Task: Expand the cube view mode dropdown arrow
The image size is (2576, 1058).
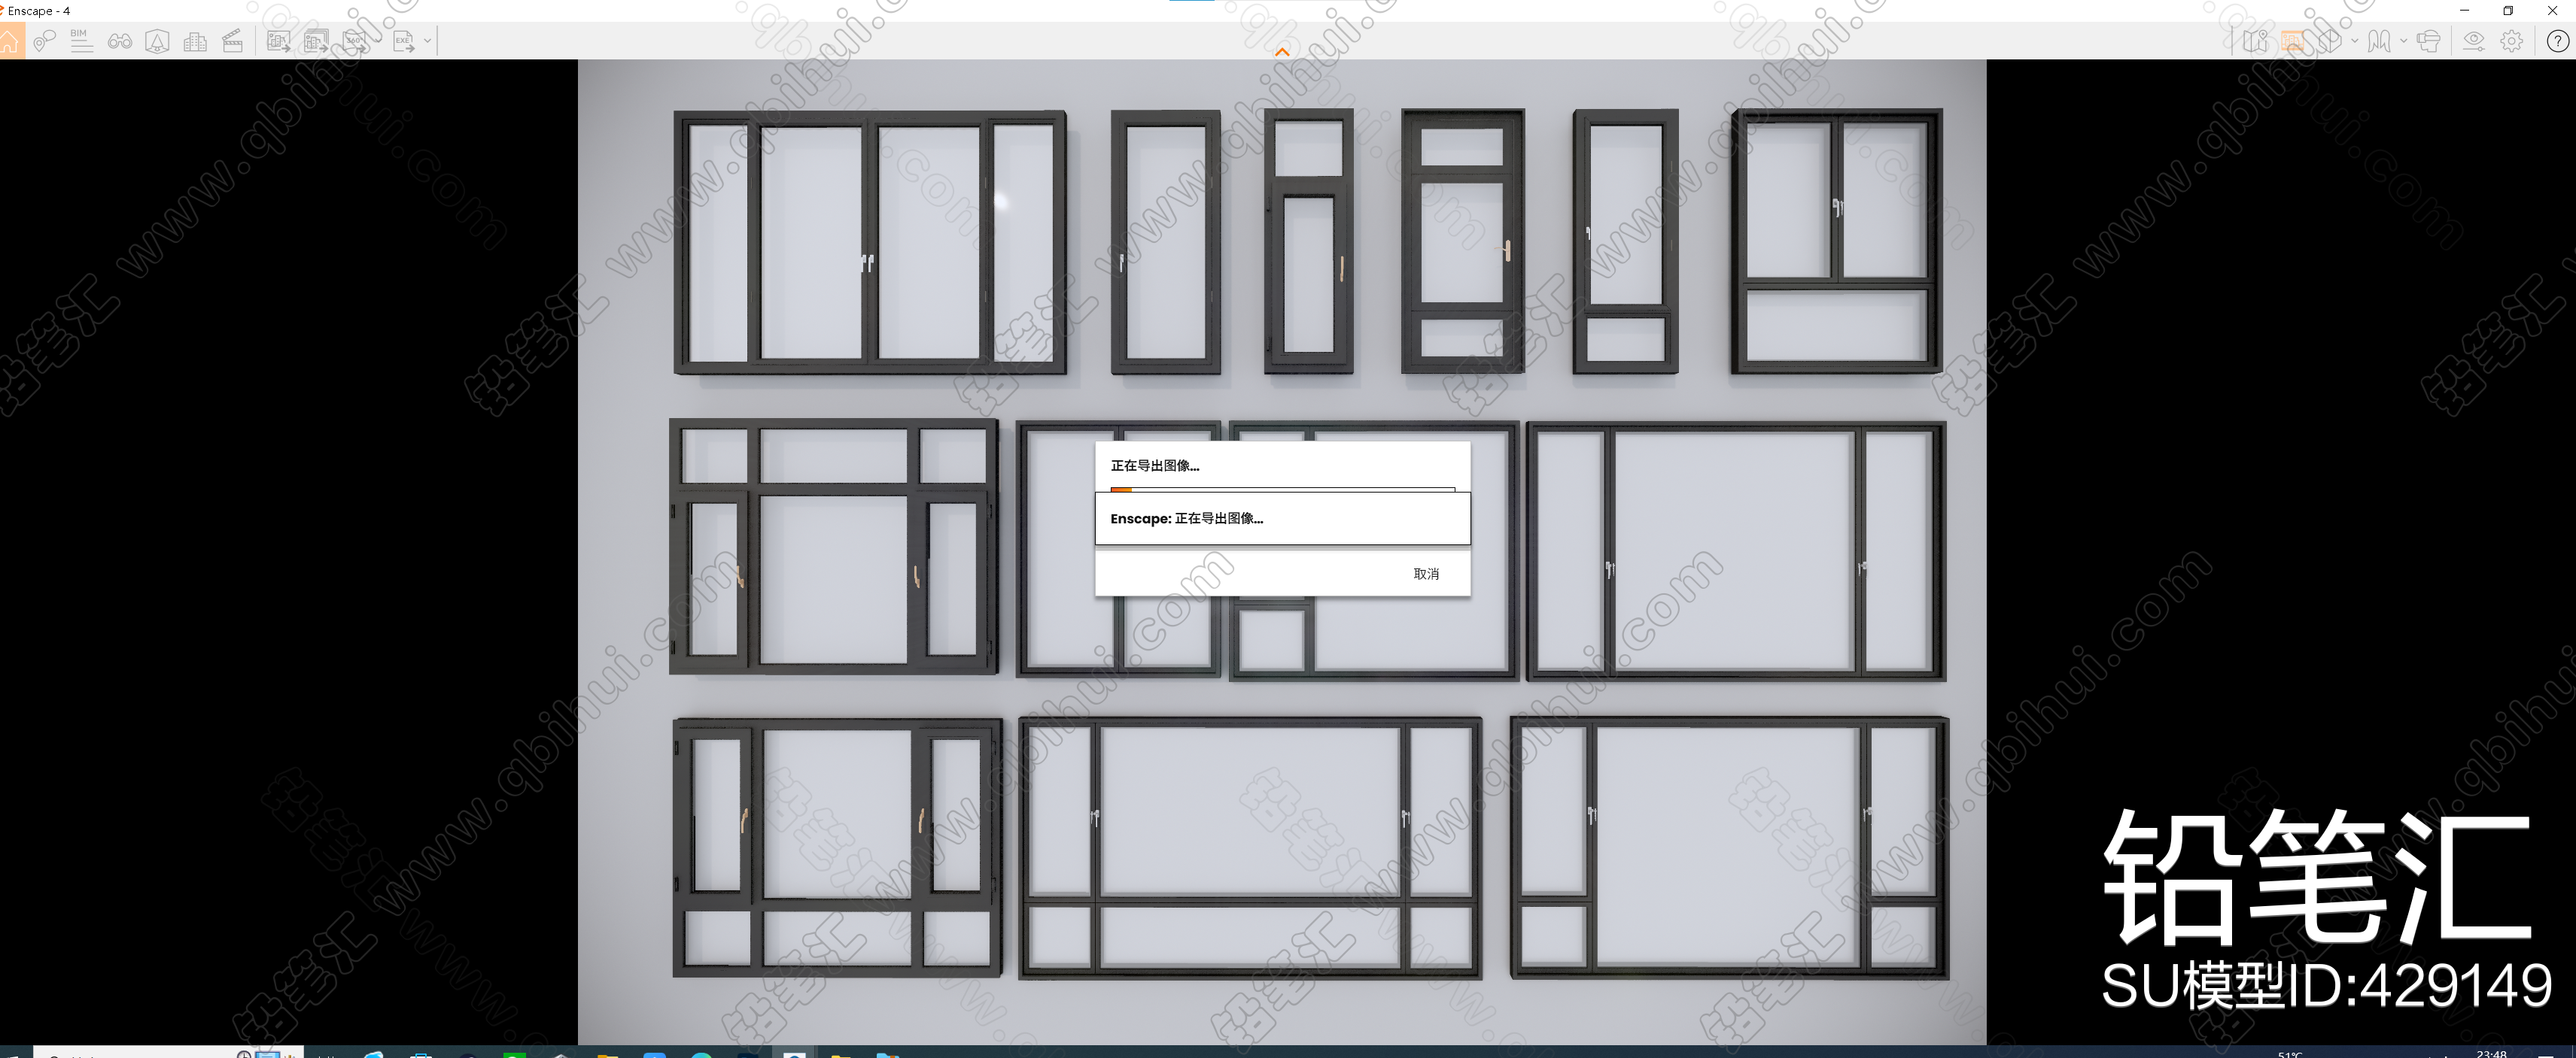Action: pyautogui.click(x=2354, y=41)
